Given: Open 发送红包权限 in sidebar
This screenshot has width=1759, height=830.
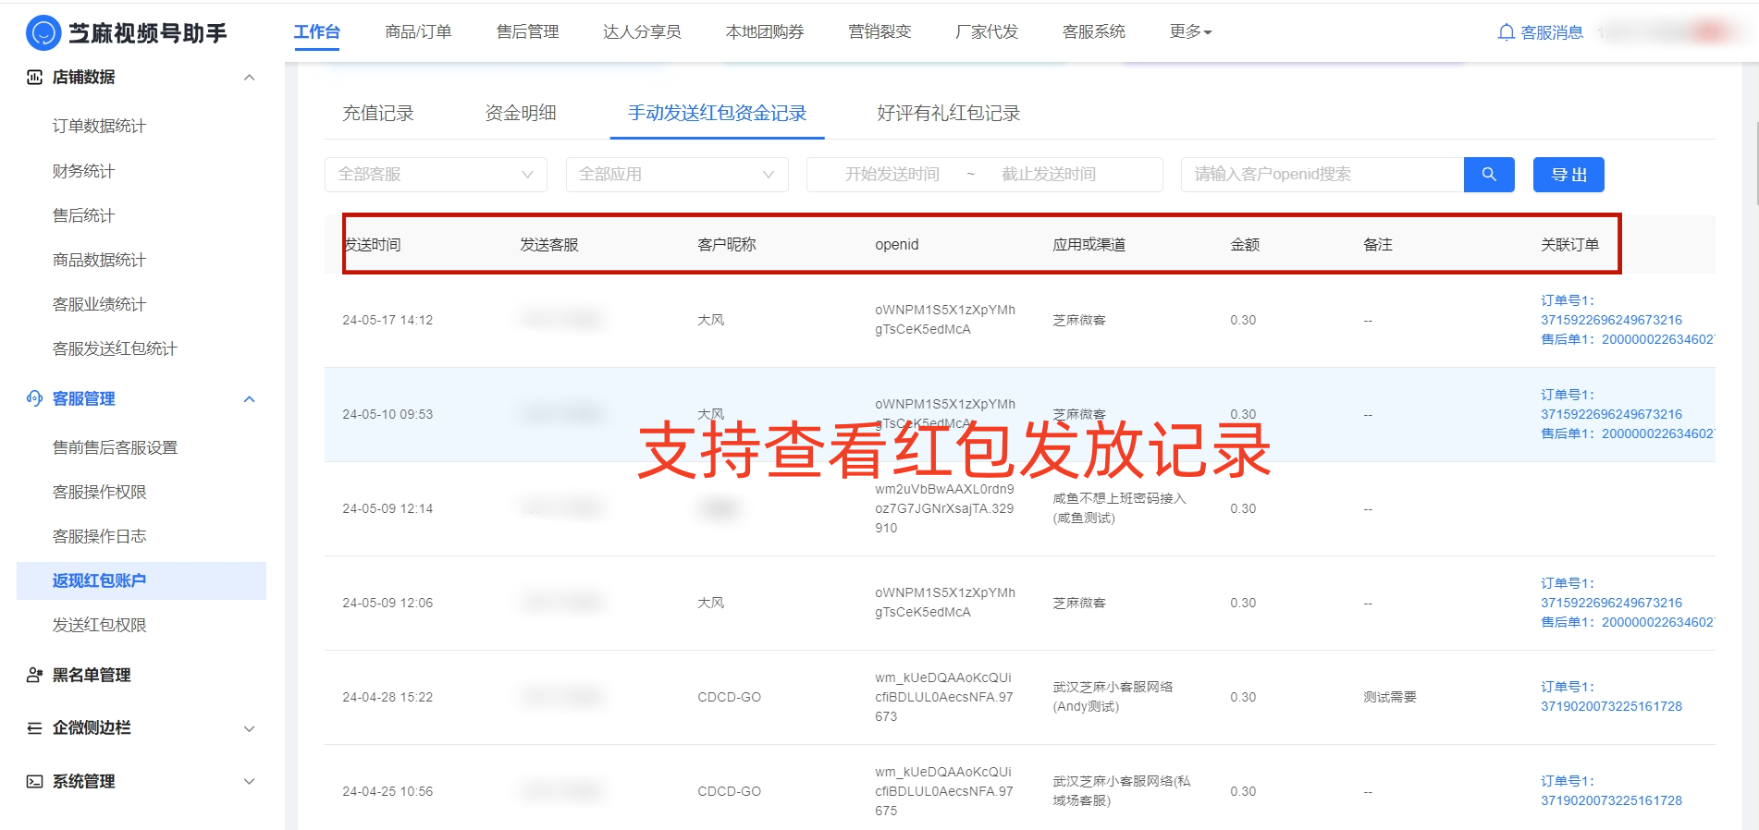Looking at the screenshot, I should click(x=99, y=625).
